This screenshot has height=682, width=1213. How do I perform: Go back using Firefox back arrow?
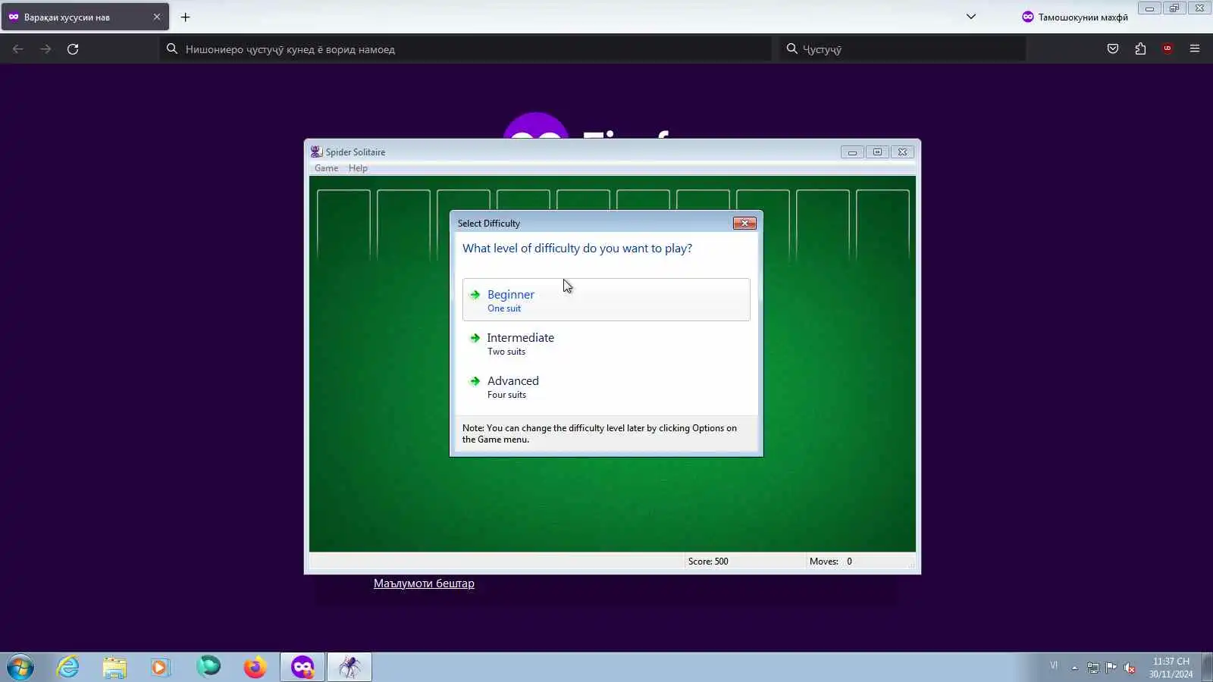click(x=18, y=49)
